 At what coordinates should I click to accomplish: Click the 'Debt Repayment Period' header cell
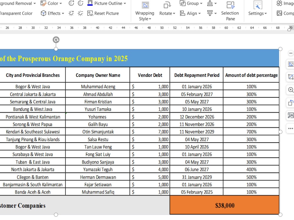pyautogui.click(x=197, y=75)
